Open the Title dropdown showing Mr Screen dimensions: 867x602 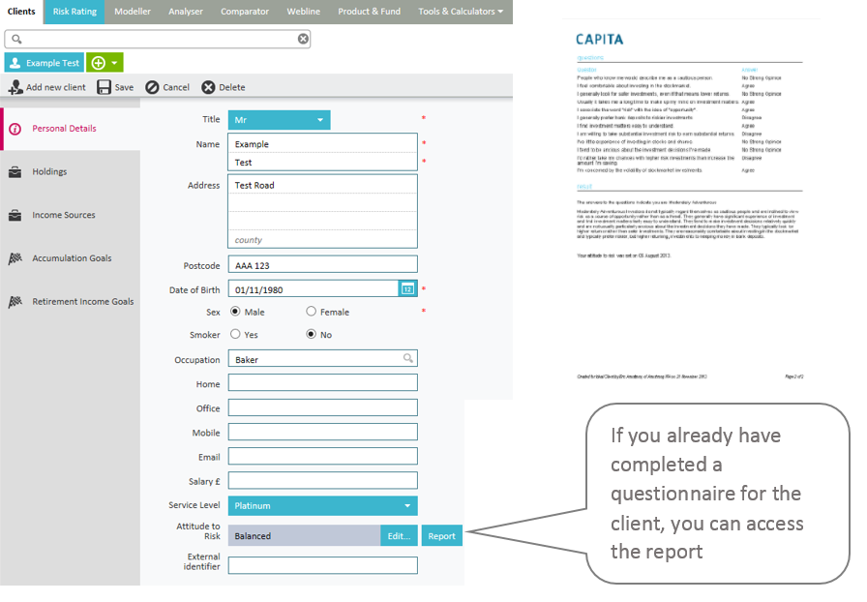tap(280, 120)
